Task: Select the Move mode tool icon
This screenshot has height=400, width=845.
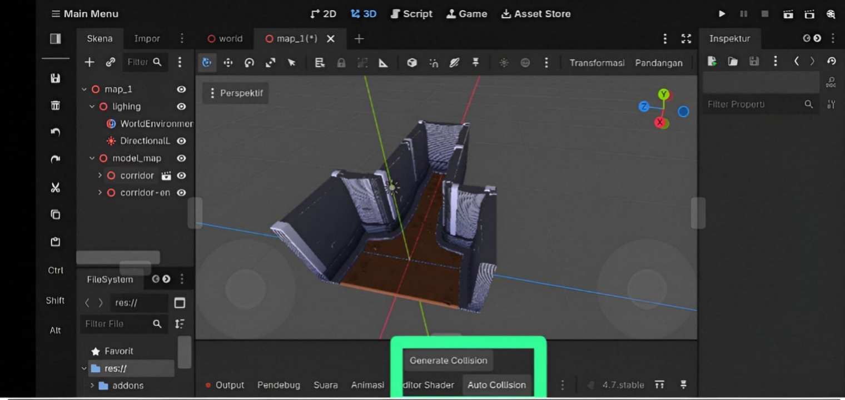Action: 228,63
